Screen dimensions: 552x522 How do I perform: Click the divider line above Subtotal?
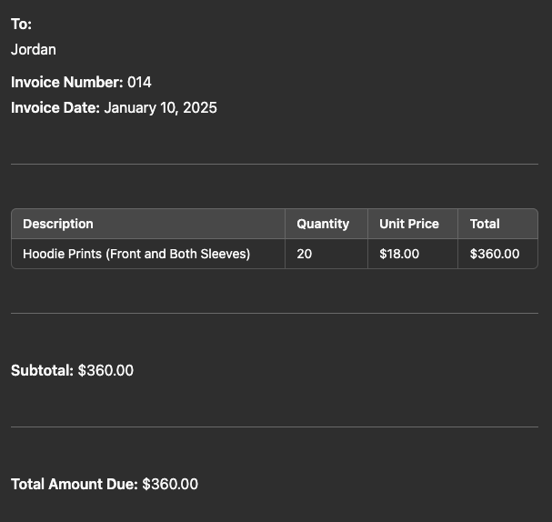pos(275,313)
